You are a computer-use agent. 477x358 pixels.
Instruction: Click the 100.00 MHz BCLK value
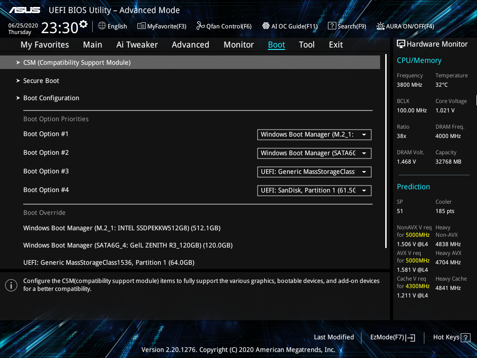(412, 110)
